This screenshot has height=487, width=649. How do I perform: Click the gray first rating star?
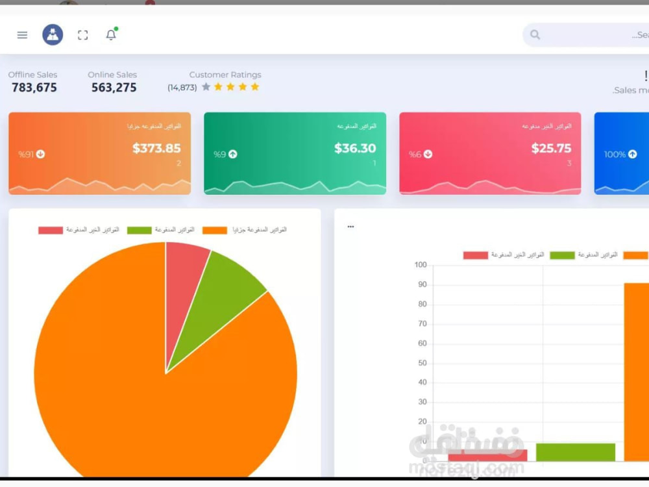pyautogui.click(x=206, y=87)
